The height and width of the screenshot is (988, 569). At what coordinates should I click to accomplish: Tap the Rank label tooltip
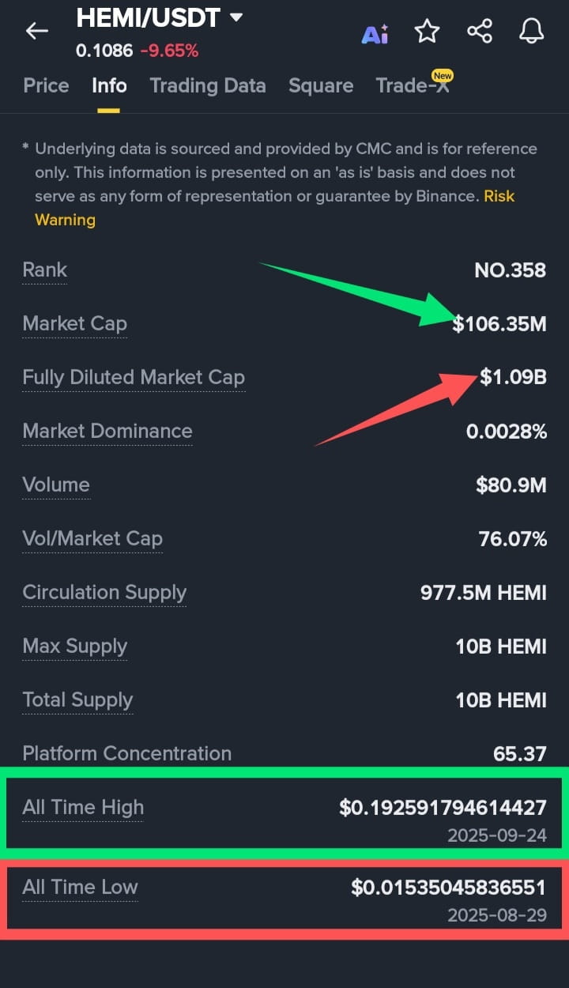pyautogui.click(x=45, y=270)
